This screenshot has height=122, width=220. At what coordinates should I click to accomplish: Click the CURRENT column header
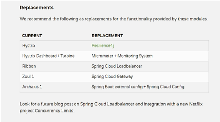coord(32,36)
